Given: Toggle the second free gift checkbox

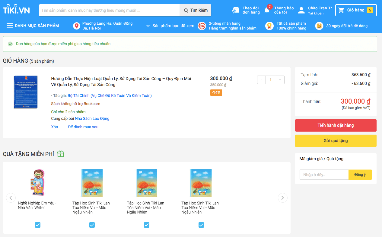Looking at the screenshot, I should tap(92, 225).
